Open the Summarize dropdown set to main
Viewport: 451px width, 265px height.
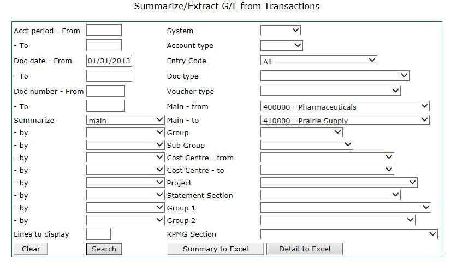[x=126, y=120]
